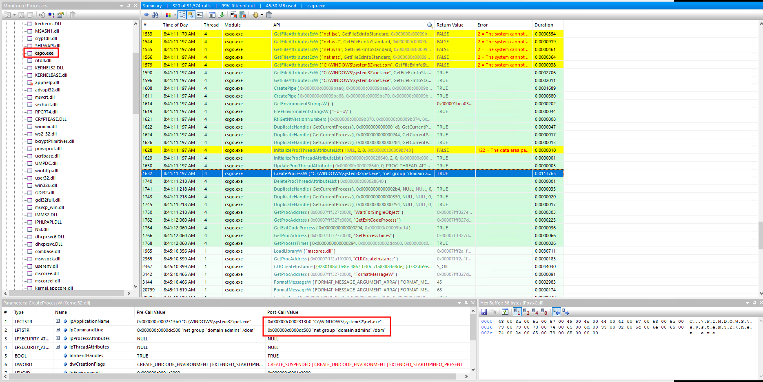
Task: Click the hand pause-monitoring icon
Action: (x=255, y=15)
